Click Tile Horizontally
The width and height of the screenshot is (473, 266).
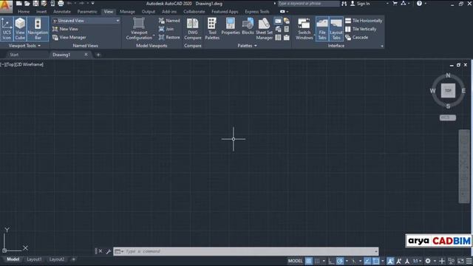tap(364, 21)
